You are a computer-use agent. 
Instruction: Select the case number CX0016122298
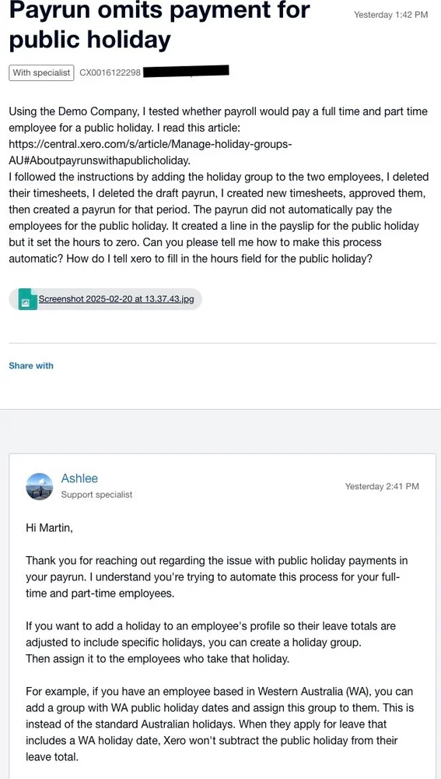click(x=110, y=73)
